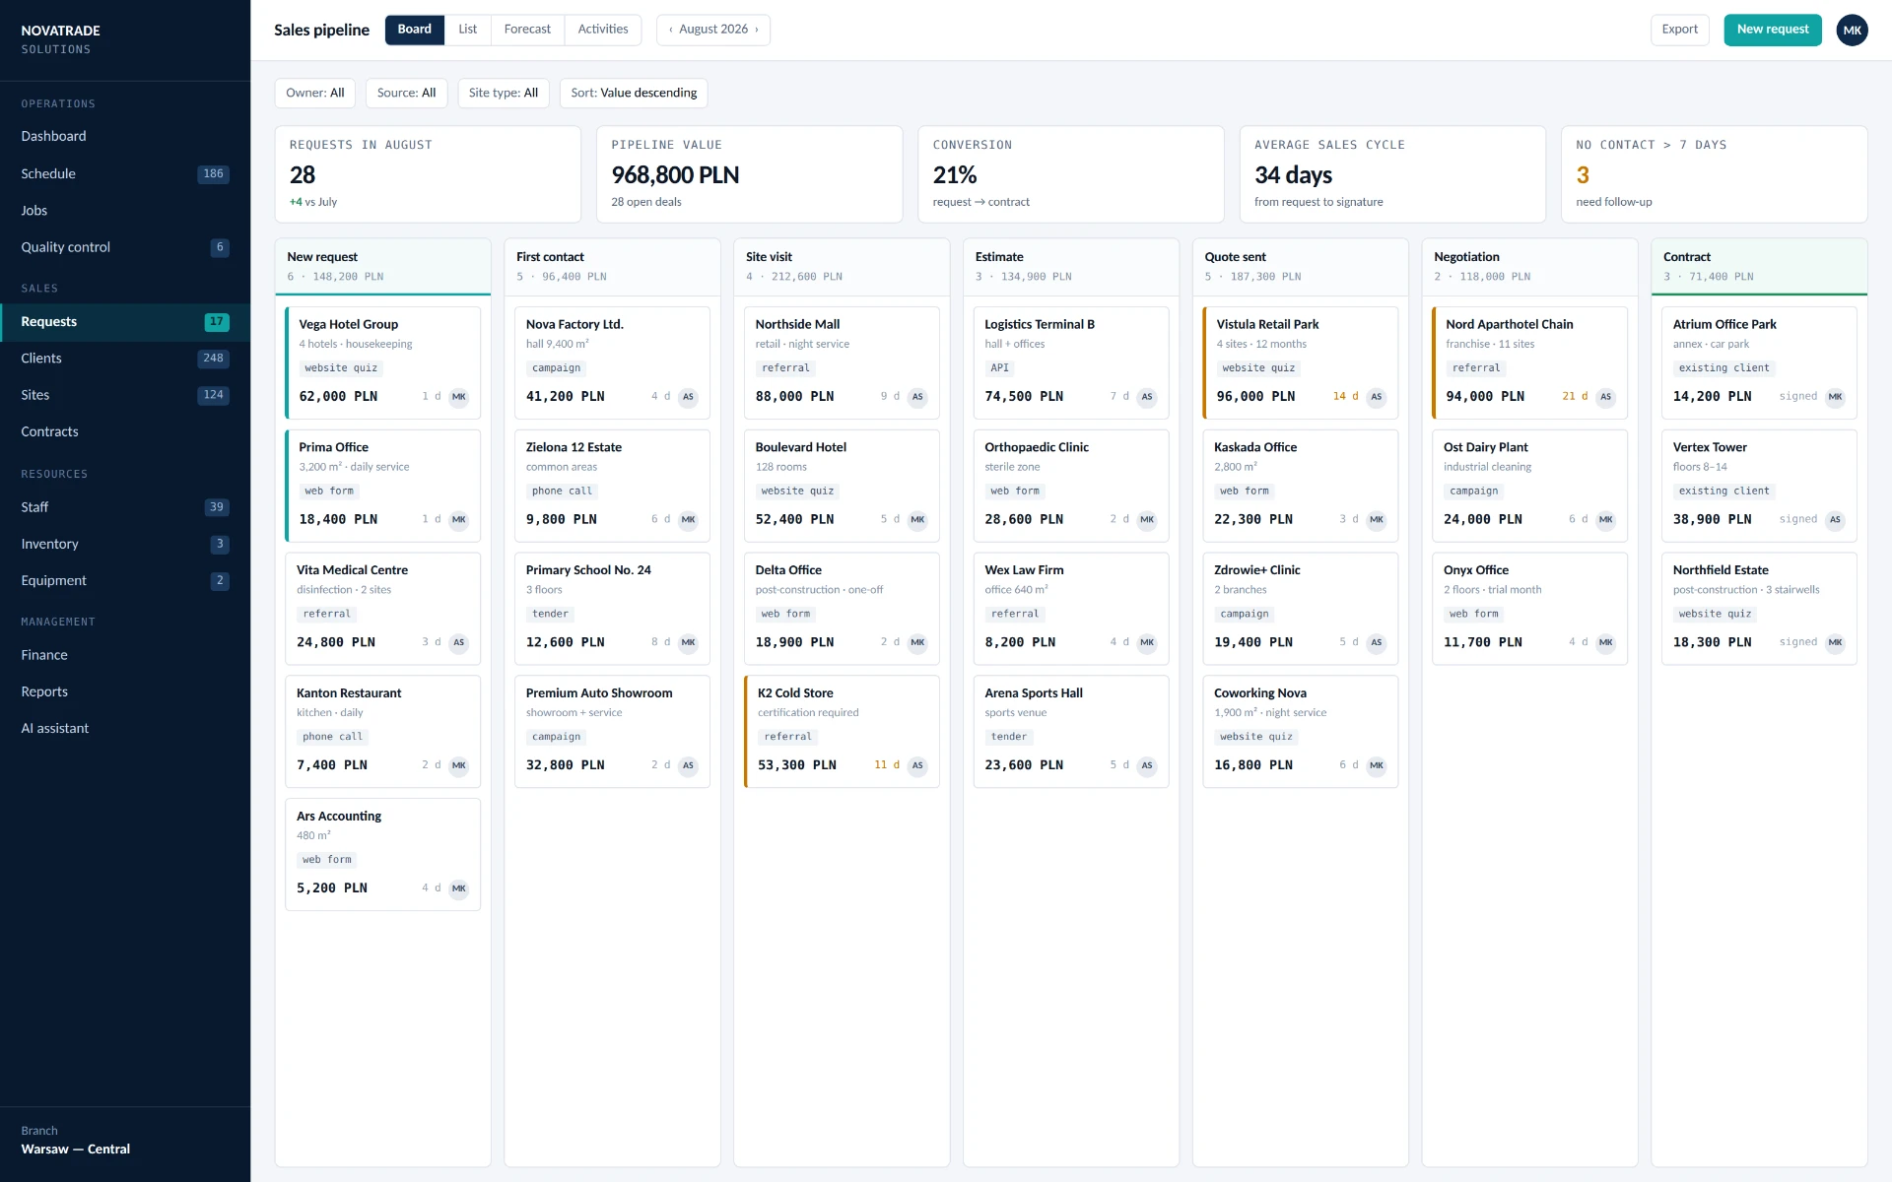Change Sort: Value descending option

[x=634, y=93]
